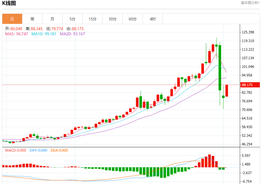Open the 基本面分析 link
This screenshot has width=261, height=184.
pos(250,3)
